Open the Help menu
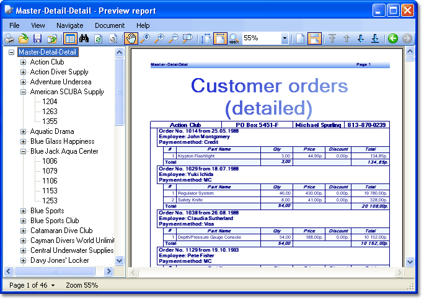424x300 pixels. tap(143, 25)
